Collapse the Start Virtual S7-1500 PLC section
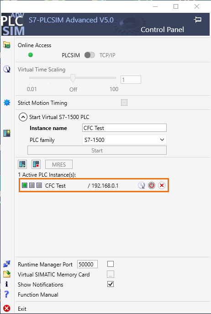 (23, 117)
